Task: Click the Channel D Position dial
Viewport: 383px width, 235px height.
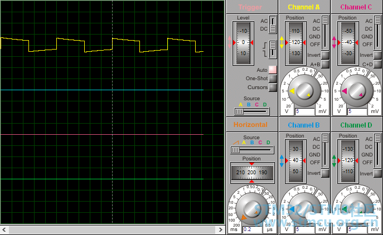Action: tap(348, 161)
